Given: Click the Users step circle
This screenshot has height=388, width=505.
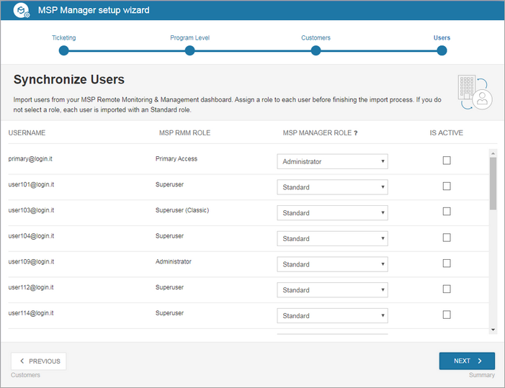Looking at the screenshot, I should point(442,50).
